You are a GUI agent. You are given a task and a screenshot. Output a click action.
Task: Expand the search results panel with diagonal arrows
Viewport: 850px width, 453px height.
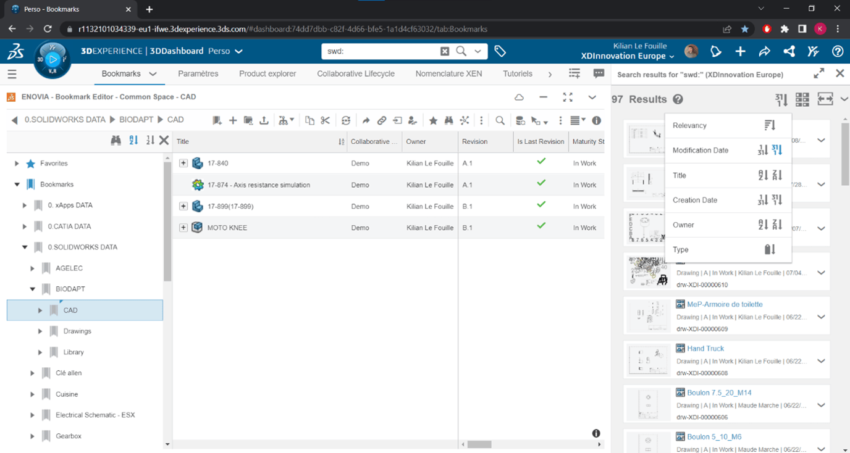[818, 73]
